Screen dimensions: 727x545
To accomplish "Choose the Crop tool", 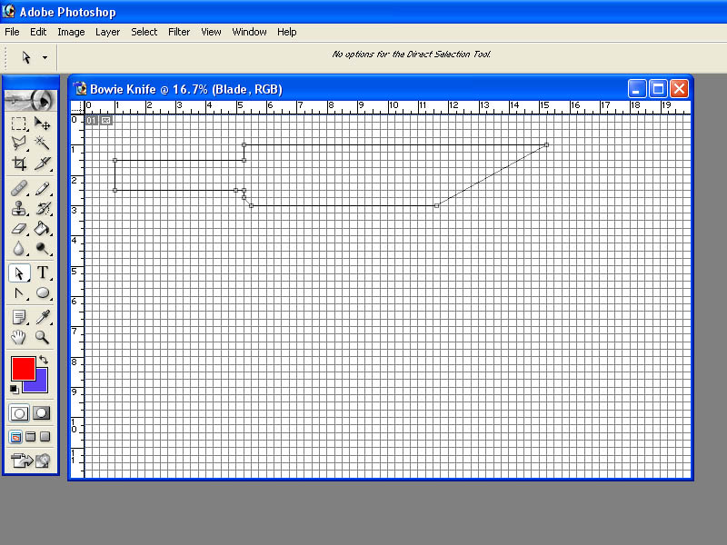I will pos(18,163).
